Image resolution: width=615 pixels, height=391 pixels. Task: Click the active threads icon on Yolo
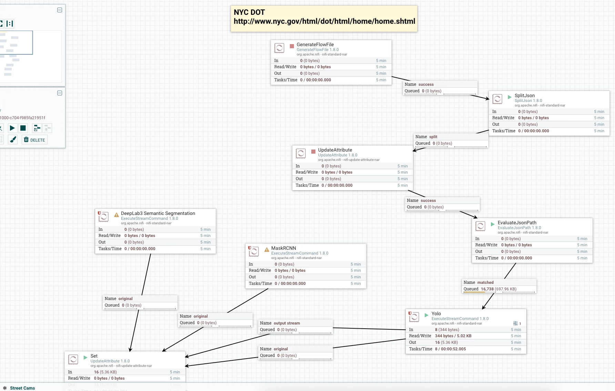515,323
